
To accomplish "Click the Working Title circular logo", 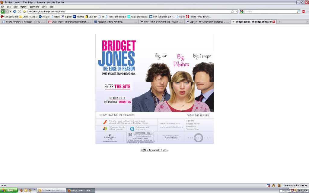I will [x=198, y=138].
